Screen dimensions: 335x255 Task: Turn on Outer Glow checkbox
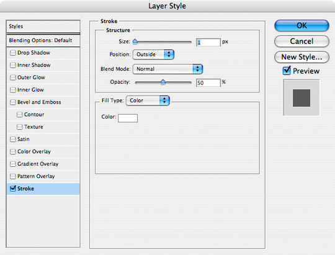click(x=13, y=78)
